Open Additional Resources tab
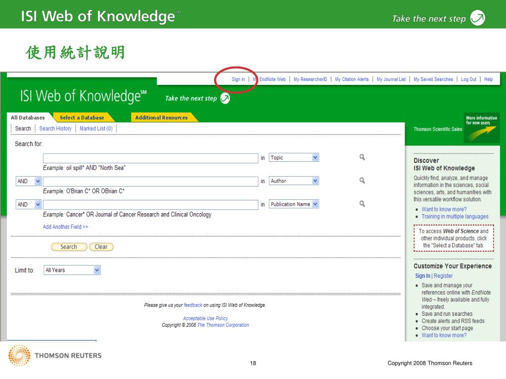Screen dimensions: 506x379 pos(162,117)
